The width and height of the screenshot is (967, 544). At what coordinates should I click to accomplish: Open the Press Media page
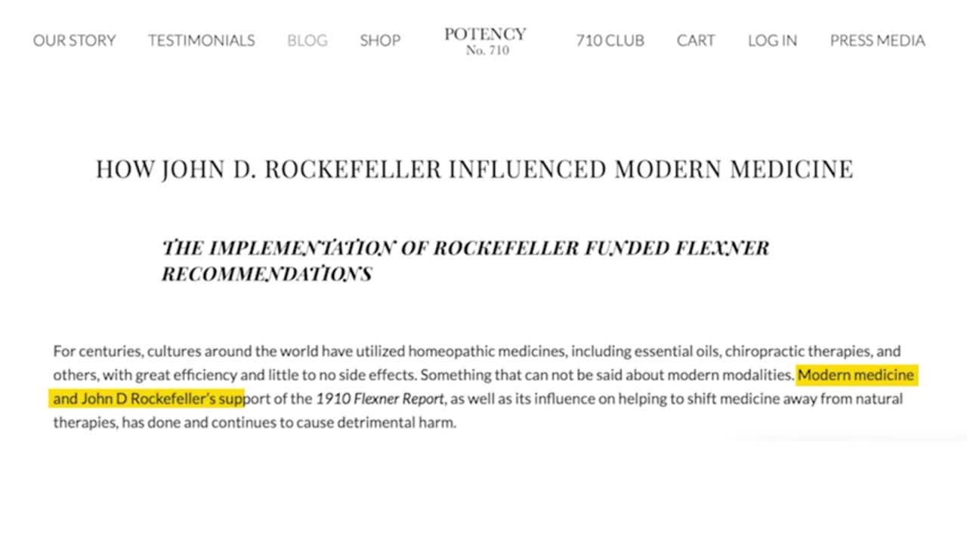pos(877,40)
